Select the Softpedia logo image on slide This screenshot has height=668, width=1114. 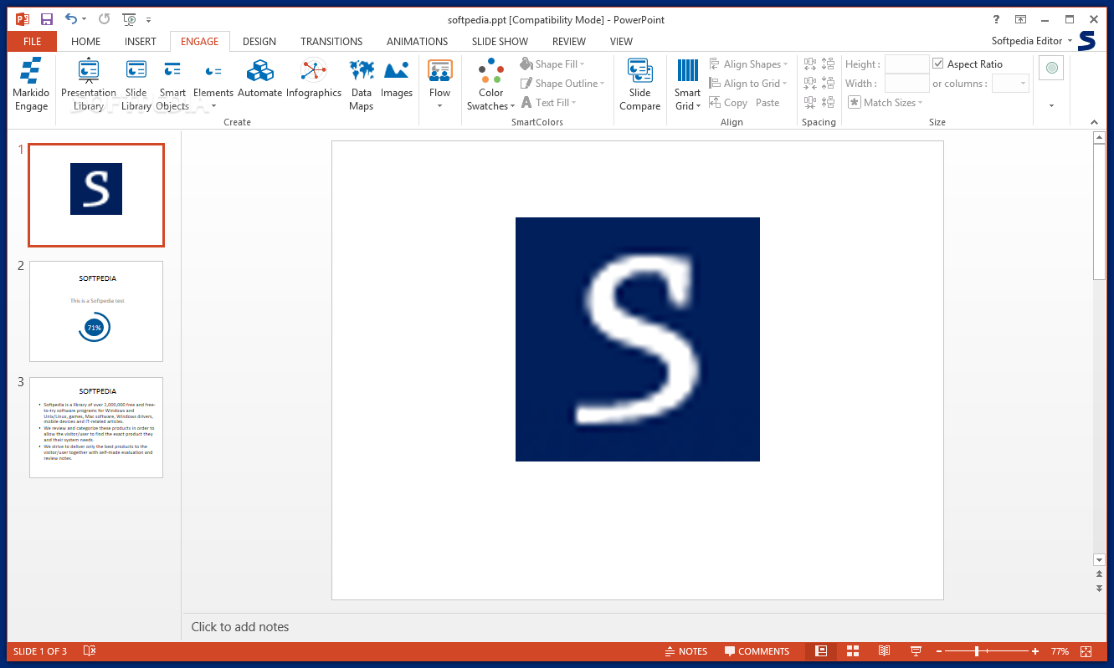[638, 339]
